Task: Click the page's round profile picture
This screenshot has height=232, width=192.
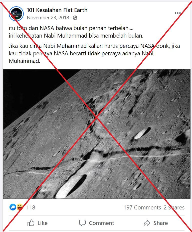Action: coord(16,14)
